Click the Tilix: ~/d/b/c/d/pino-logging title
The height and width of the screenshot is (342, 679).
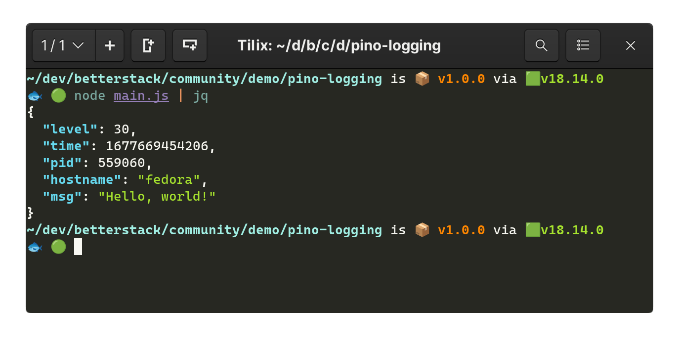pyautogui.click(x=339, y=45)
